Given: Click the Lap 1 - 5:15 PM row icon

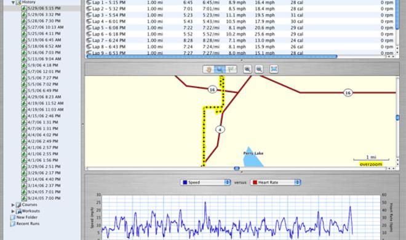Looking at the screenshot, I should pos(89,2).
